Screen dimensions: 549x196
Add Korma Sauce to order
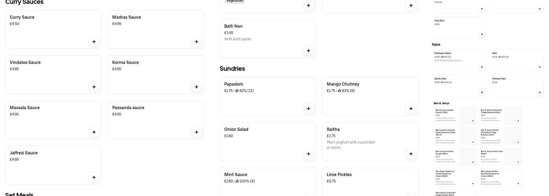[x=196, y=87]
